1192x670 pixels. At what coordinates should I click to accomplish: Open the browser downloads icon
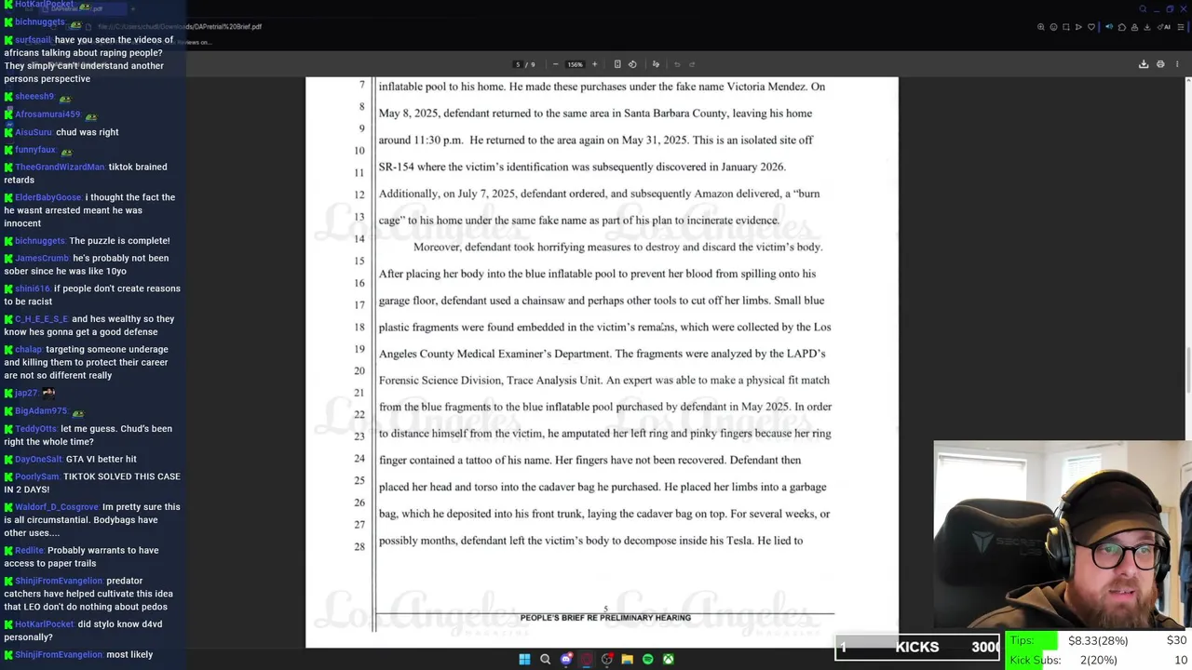click(x=1145, y=27)
